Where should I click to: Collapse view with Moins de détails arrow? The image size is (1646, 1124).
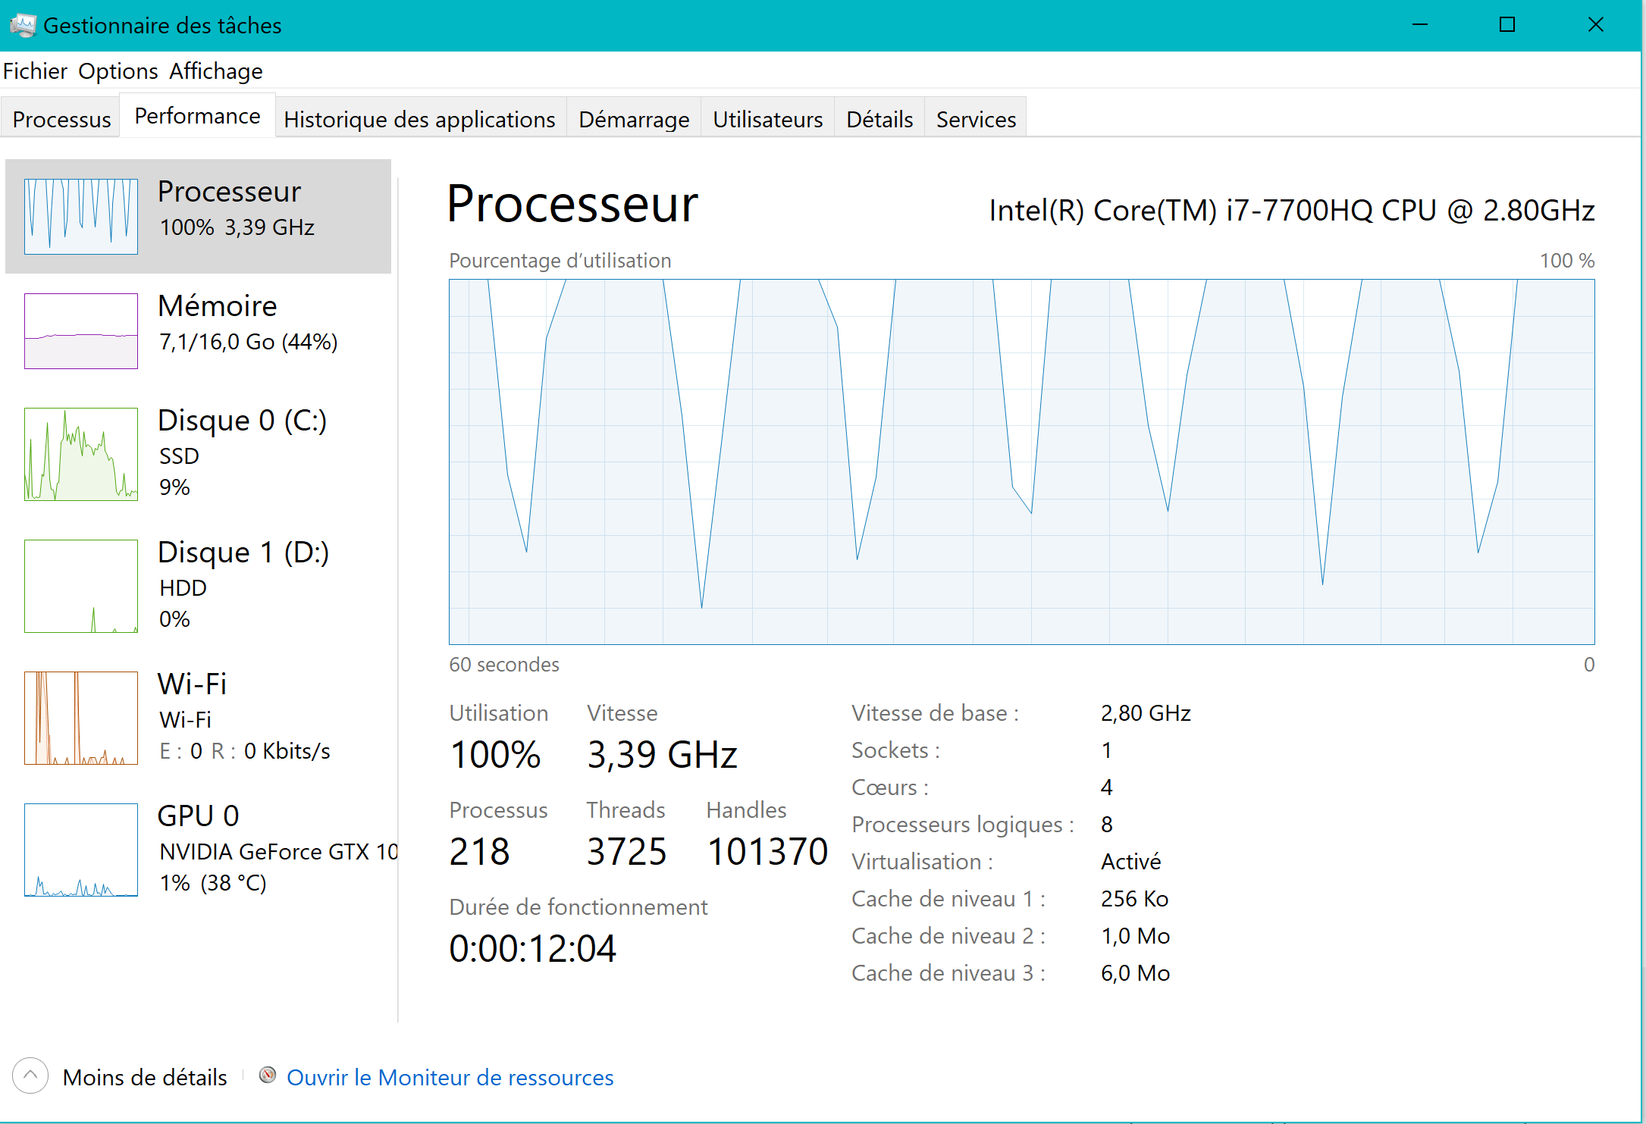pos(30,1076)
